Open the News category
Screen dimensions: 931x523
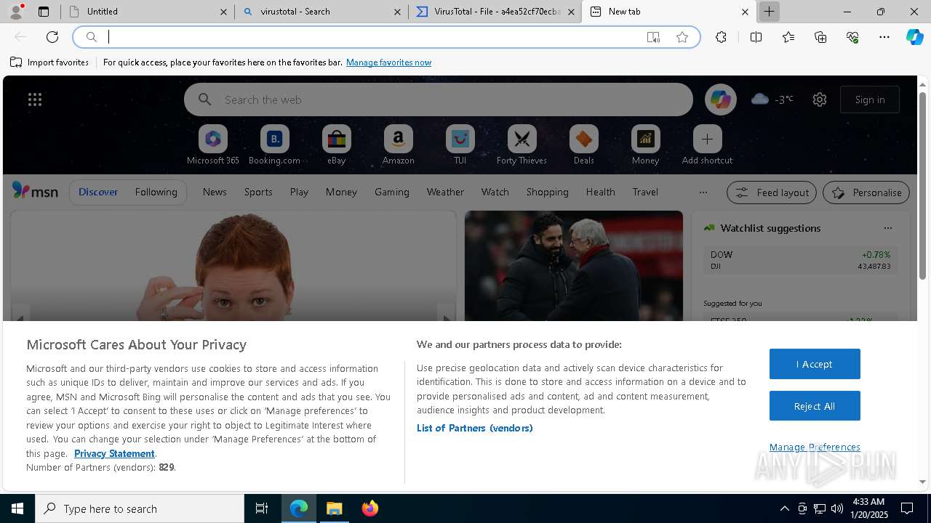215,192
